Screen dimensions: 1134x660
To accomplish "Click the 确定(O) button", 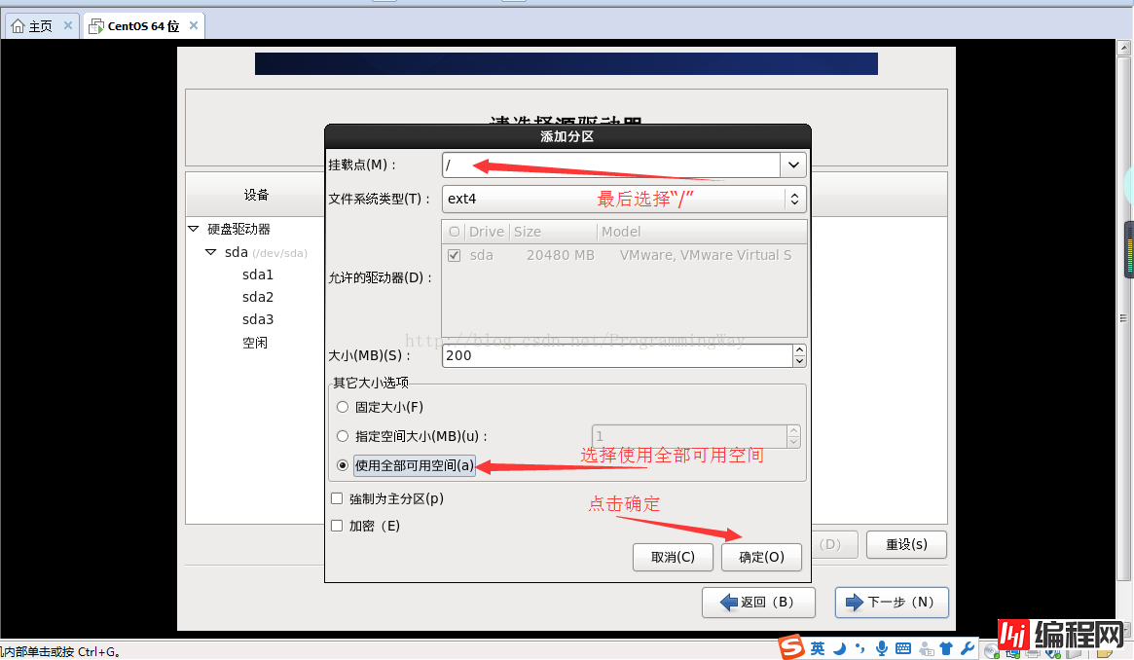I will (761, 557).
